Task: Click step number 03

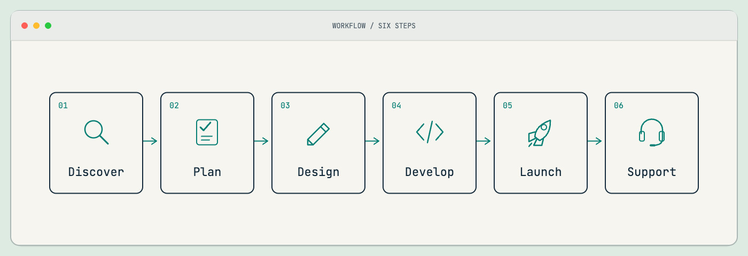Action: (x=285, y=106)
